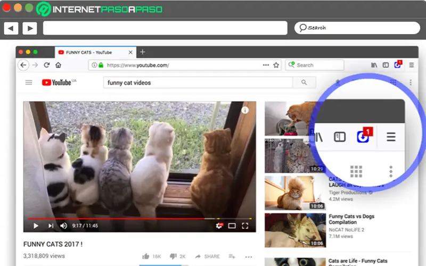Screen dimensions: 426x266
Task: Click the outer frame back arrow button
Action: coord(11,28)
